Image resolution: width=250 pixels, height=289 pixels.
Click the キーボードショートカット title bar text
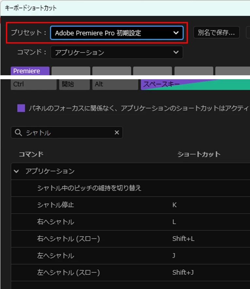(31, 8)
